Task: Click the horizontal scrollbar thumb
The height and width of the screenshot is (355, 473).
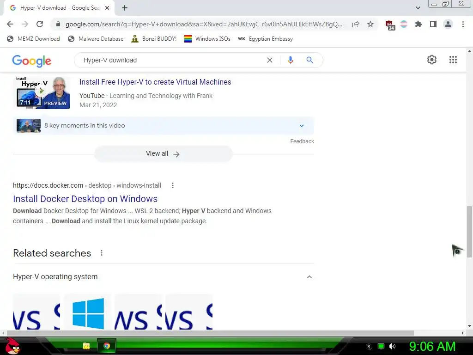Action: coord(210,333)
